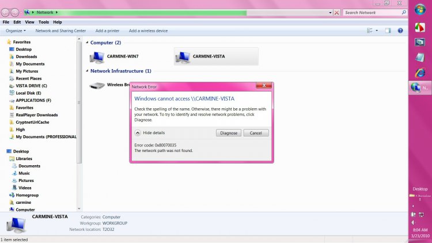The height and width of the screenshot is (243, 432).
Task: Click the network connection tray icon
Action: (422, 214)
